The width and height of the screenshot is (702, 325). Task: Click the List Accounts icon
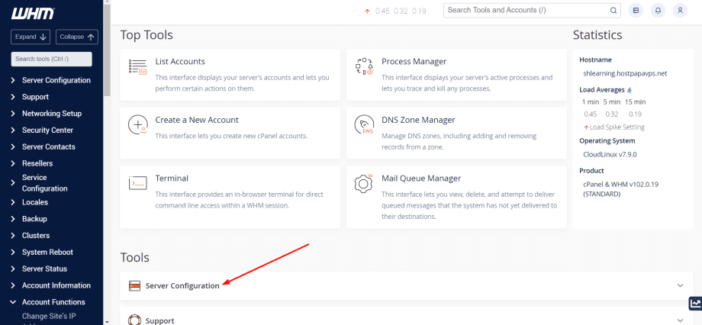tap(137, 67)
